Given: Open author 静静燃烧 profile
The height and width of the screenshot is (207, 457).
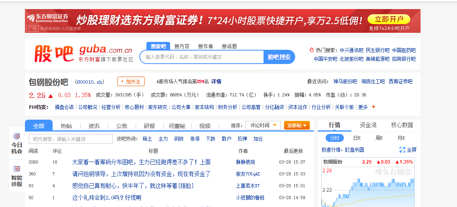Looking at the screenshot, I should [x=245, y=162].
